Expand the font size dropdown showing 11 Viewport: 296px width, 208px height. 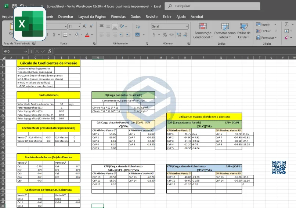click(x=79, y=26)
